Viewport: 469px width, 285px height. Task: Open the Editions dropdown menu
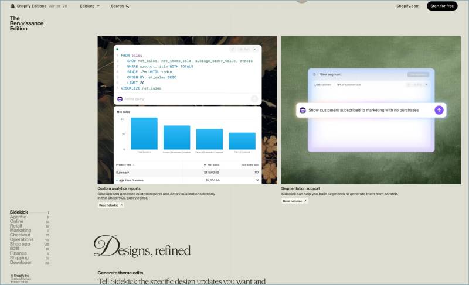pyautogui.click(x=90, y=6)
